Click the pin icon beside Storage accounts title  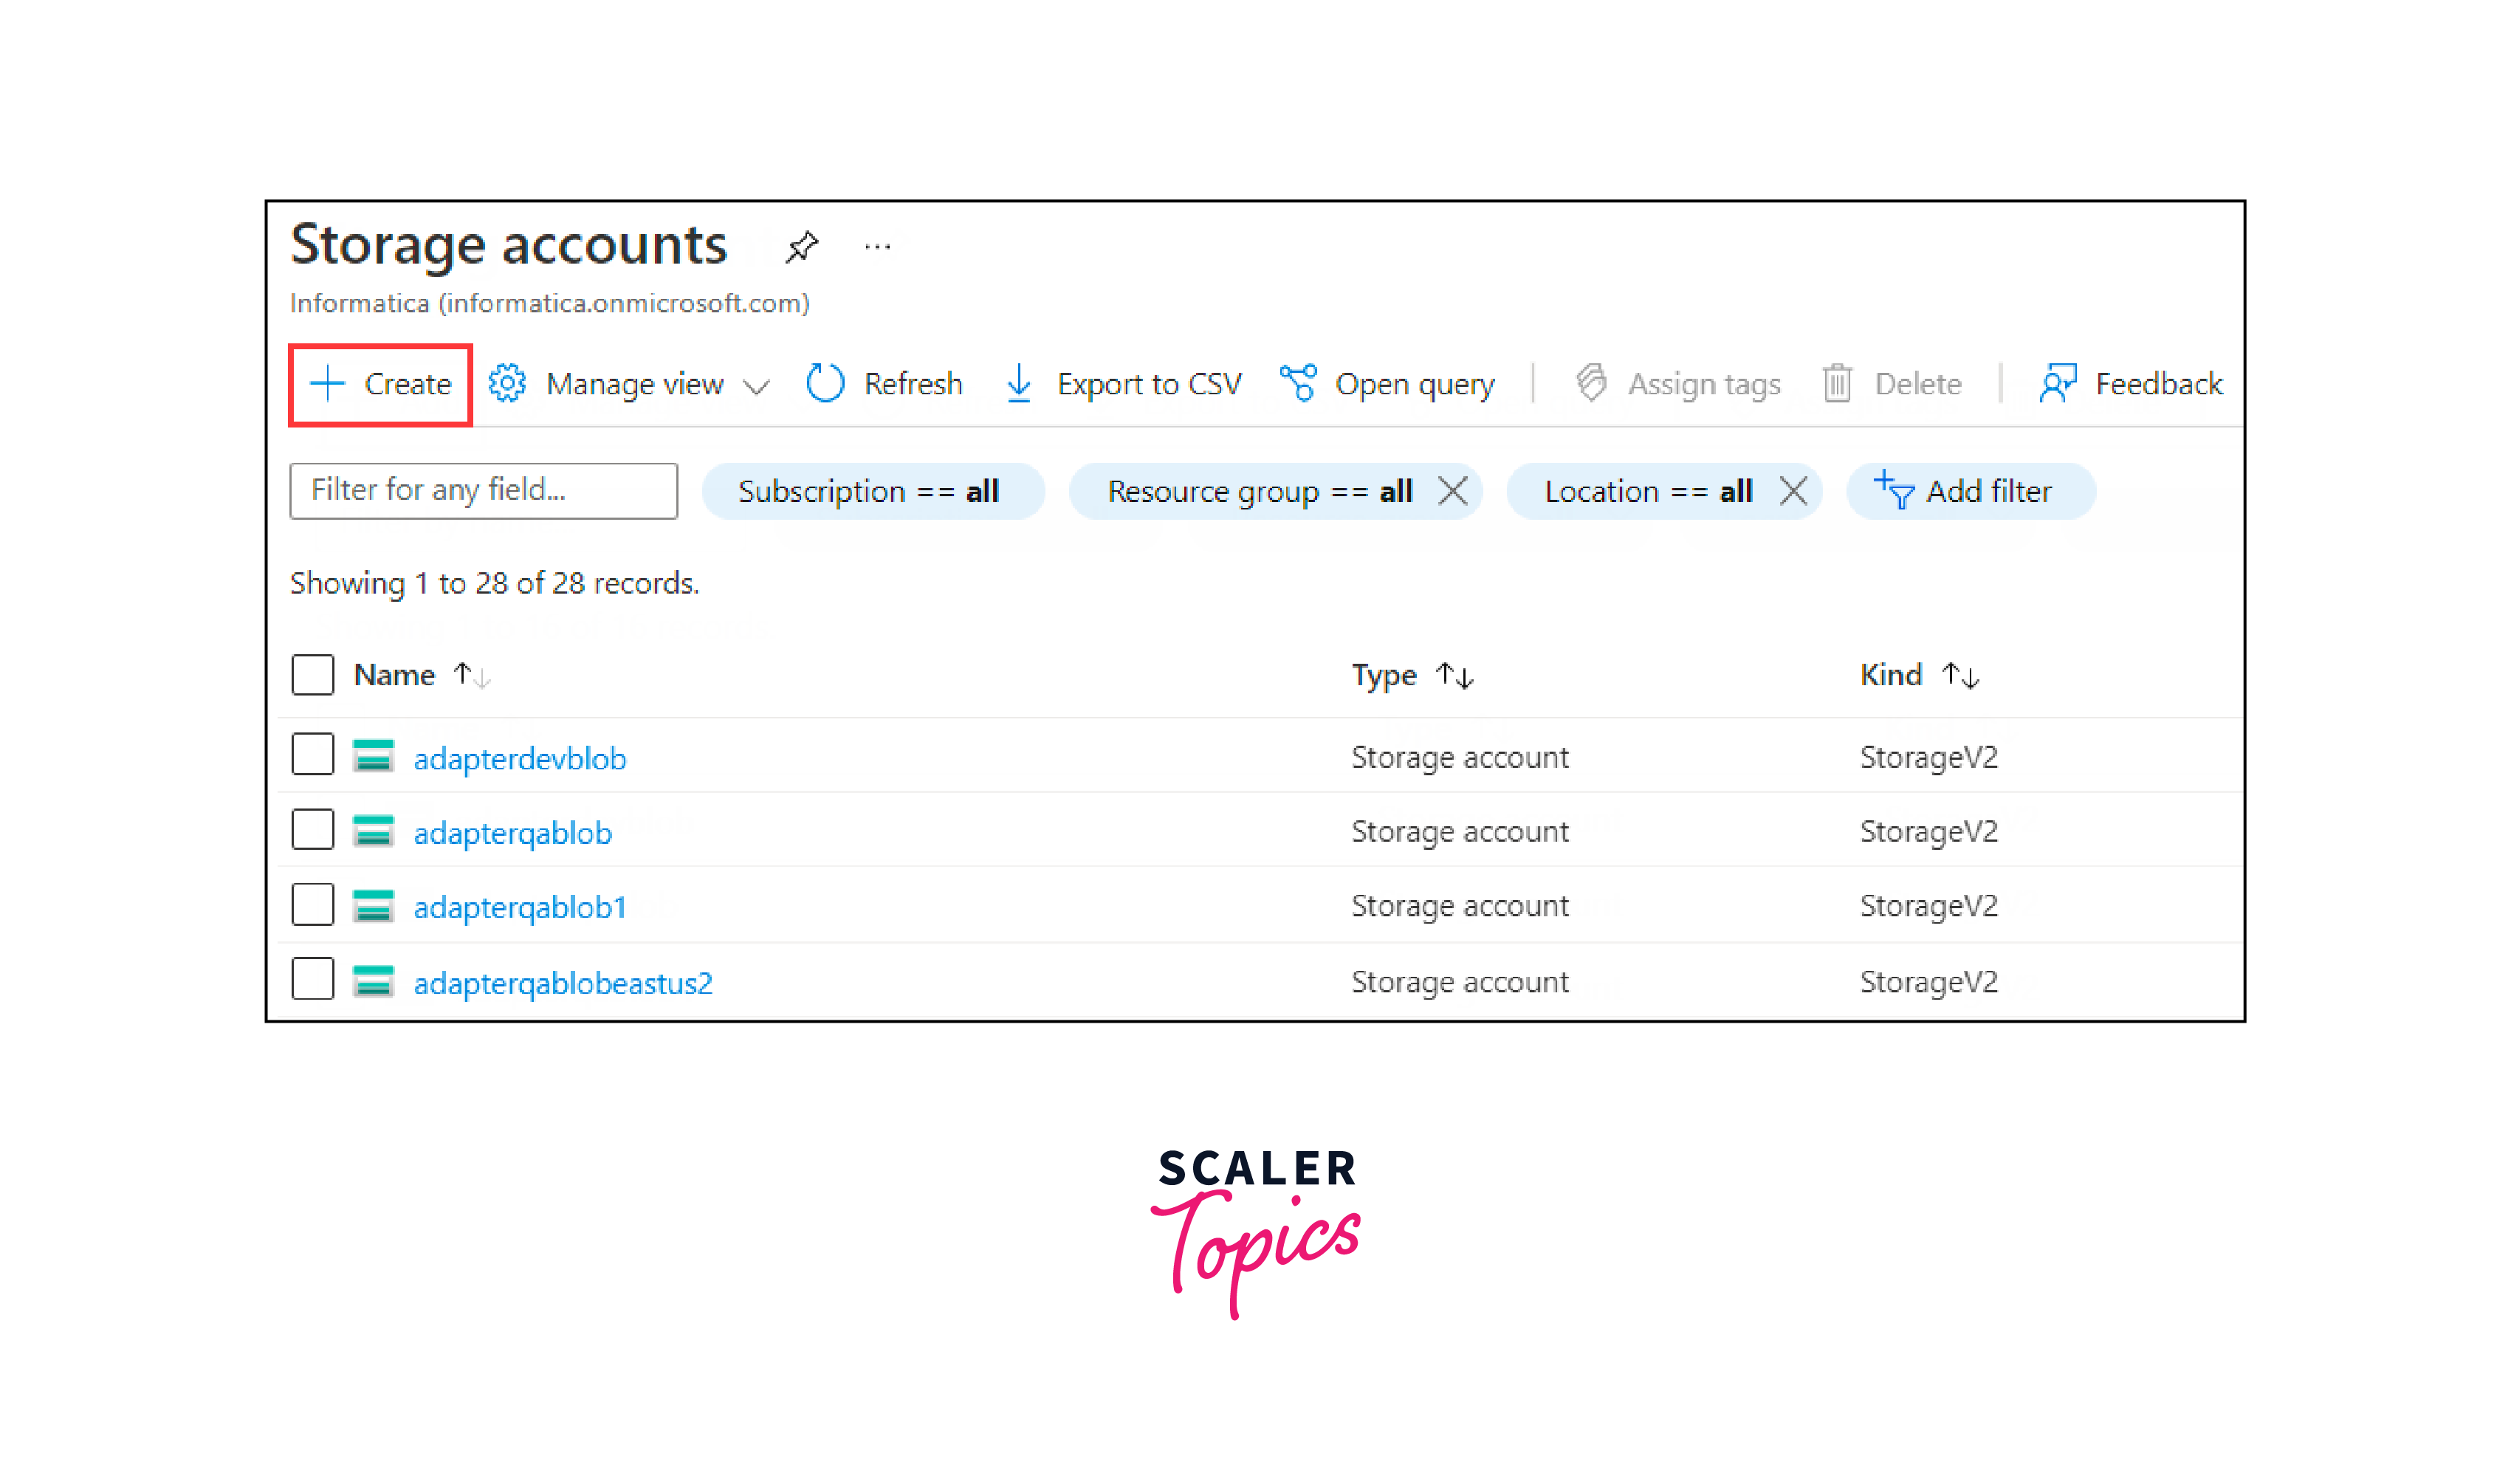(x=801, y=246)
